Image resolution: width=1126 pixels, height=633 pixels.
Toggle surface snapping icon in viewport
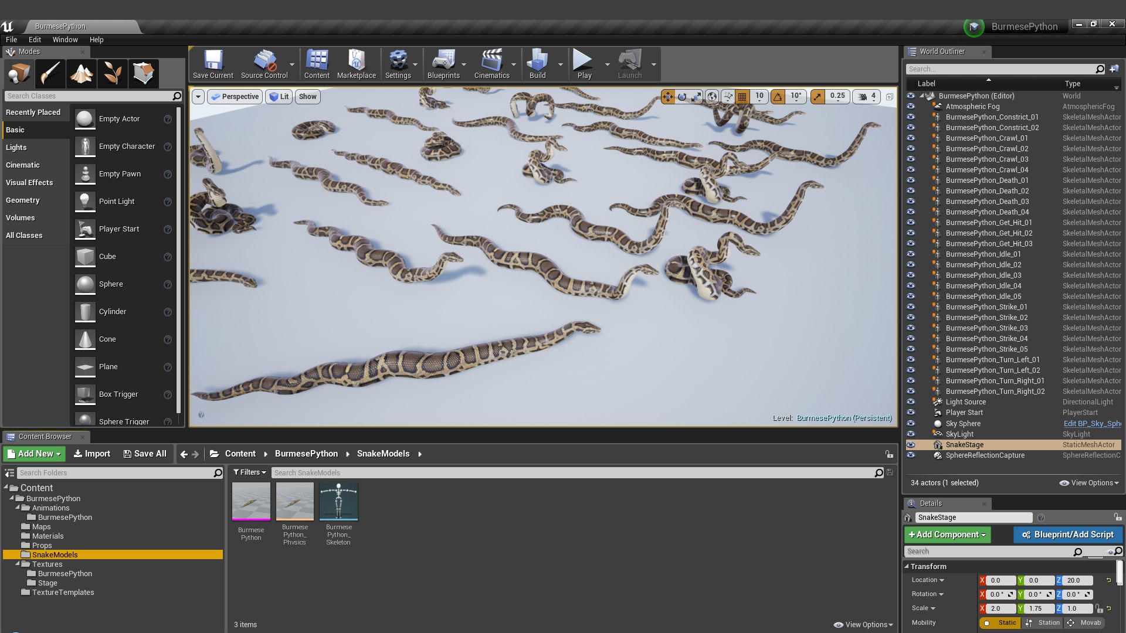(x=728, y=97)
